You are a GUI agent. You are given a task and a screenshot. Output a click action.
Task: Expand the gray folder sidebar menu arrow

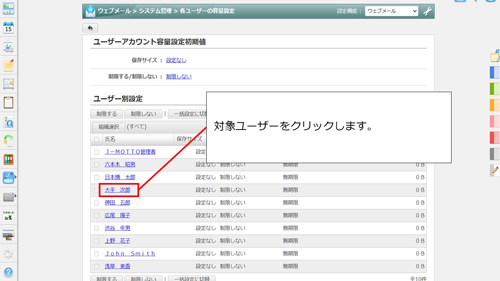tap(15, 196)
